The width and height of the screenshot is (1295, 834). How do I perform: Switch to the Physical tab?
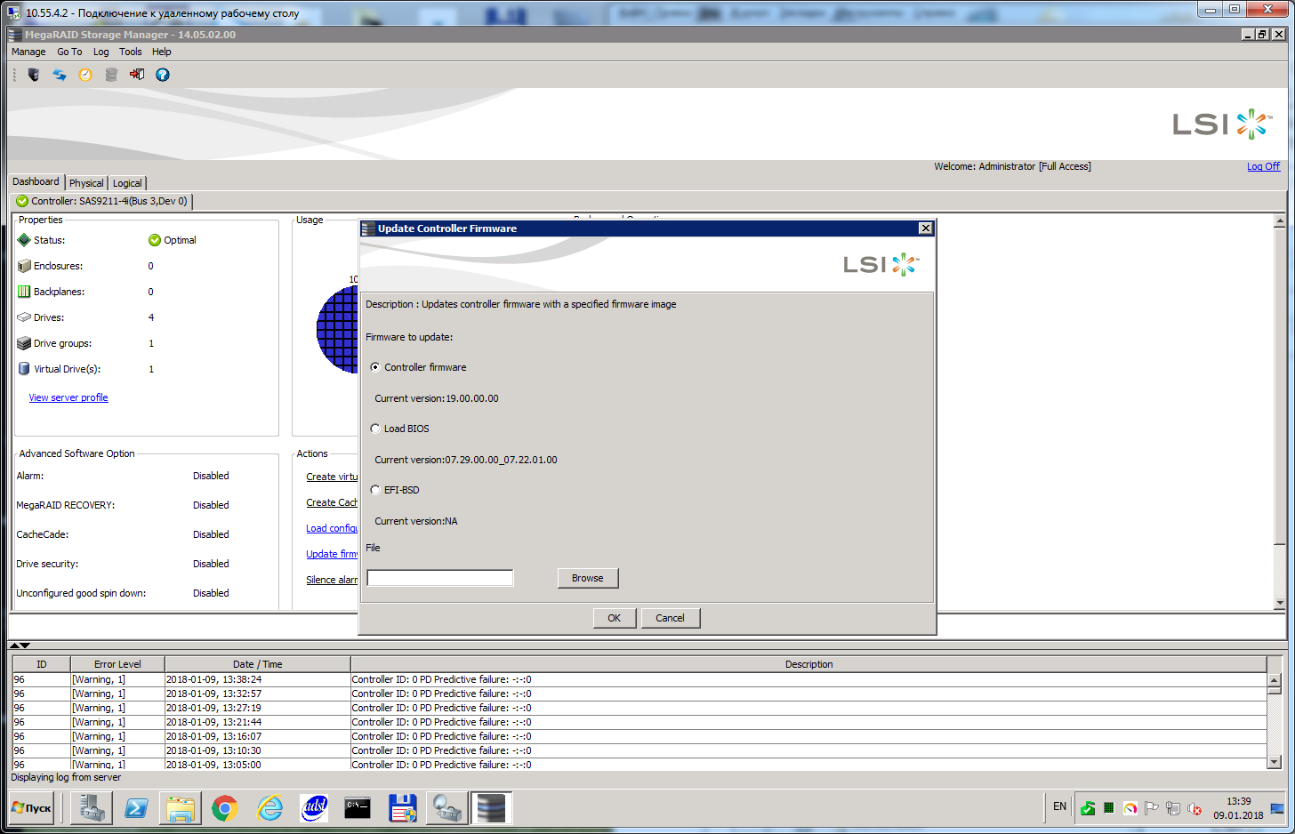point(86,183)
